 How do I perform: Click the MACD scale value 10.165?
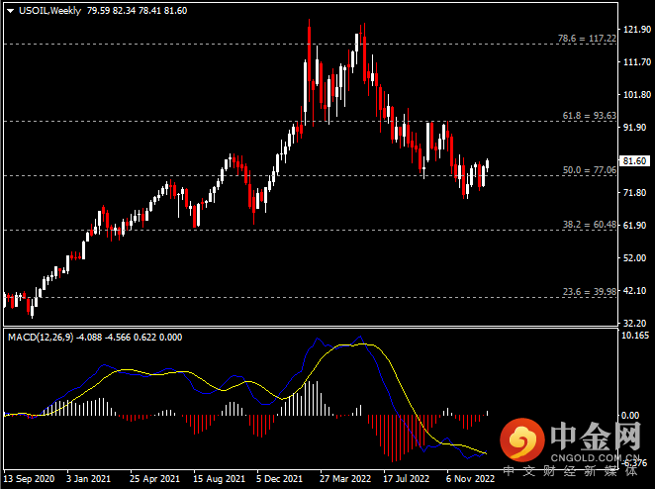point(635,336)
